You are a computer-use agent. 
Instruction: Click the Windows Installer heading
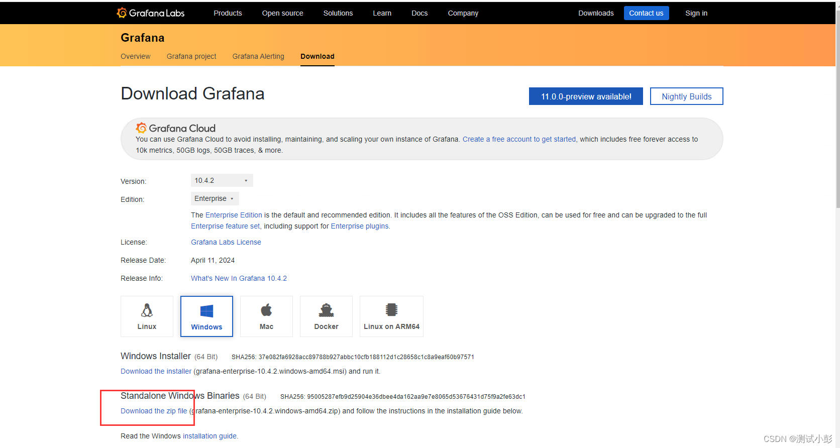156,356
